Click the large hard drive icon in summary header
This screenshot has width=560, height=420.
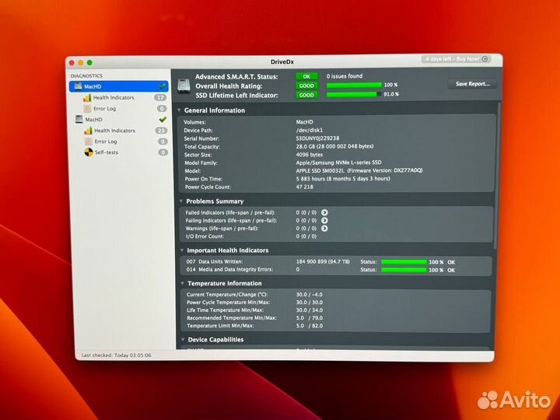184,86
